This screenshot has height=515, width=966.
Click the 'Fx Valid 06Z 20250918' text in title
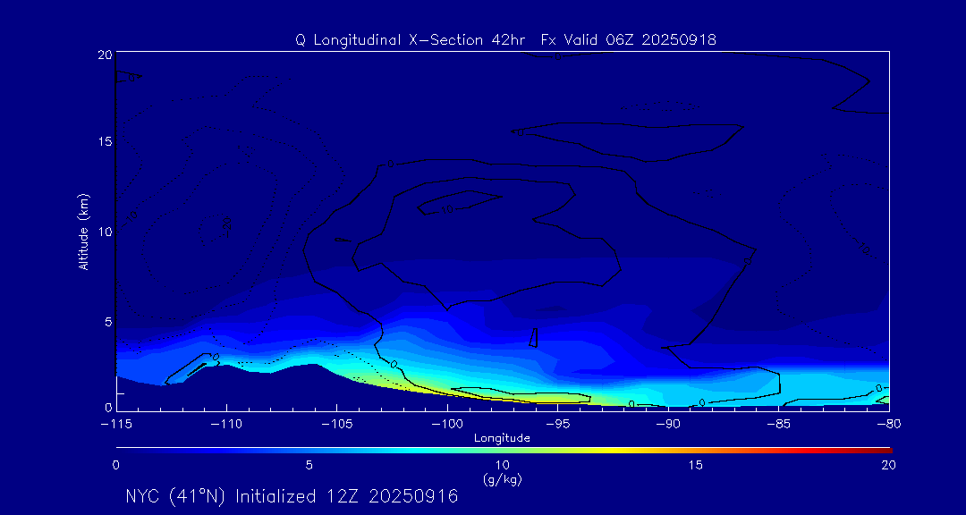tap(629, 40)
